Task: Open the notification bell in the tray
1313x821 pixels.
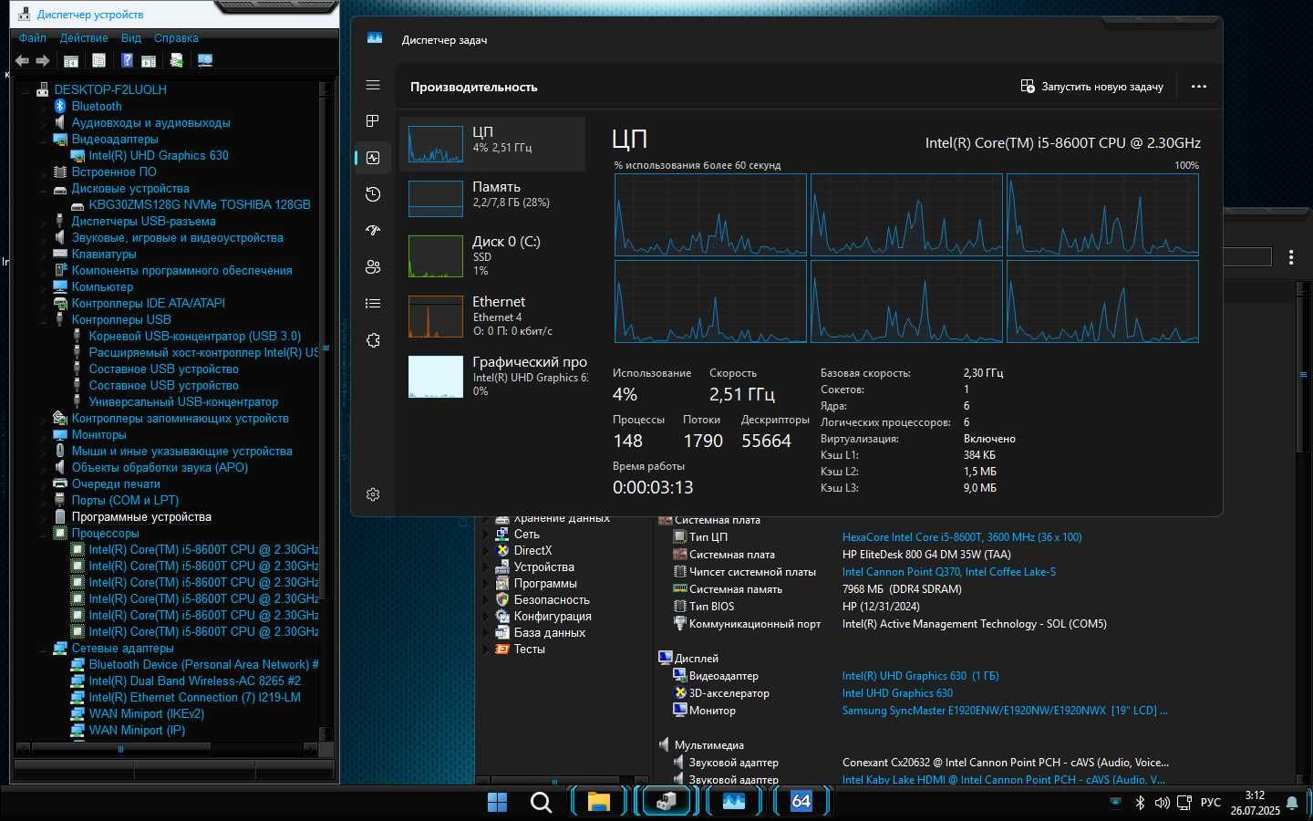Action: (1292, 803)
